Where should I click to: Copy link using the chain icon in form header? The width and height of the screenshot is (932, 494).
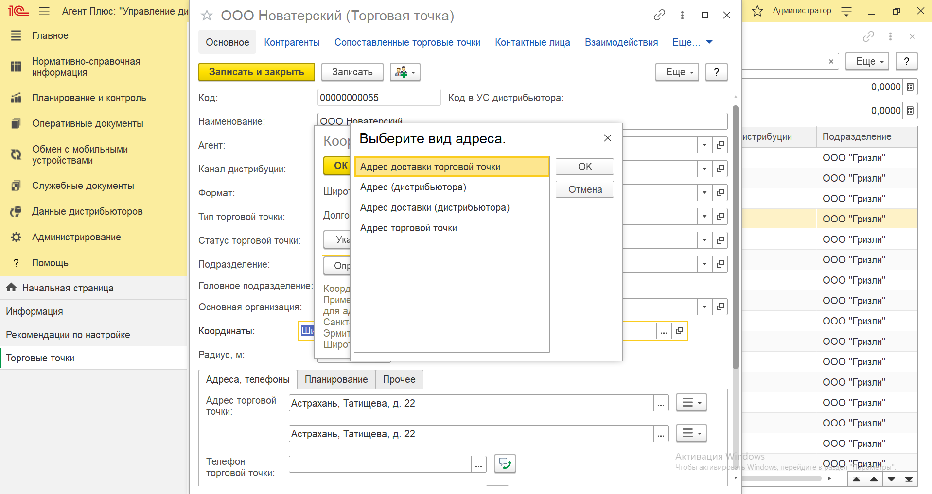pos(659,16)
